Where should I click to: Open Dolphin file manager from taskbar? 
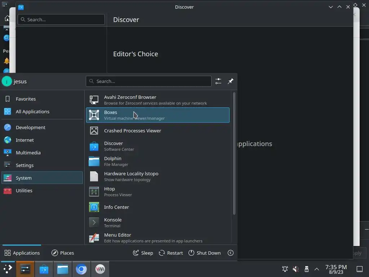coord(63,269)
